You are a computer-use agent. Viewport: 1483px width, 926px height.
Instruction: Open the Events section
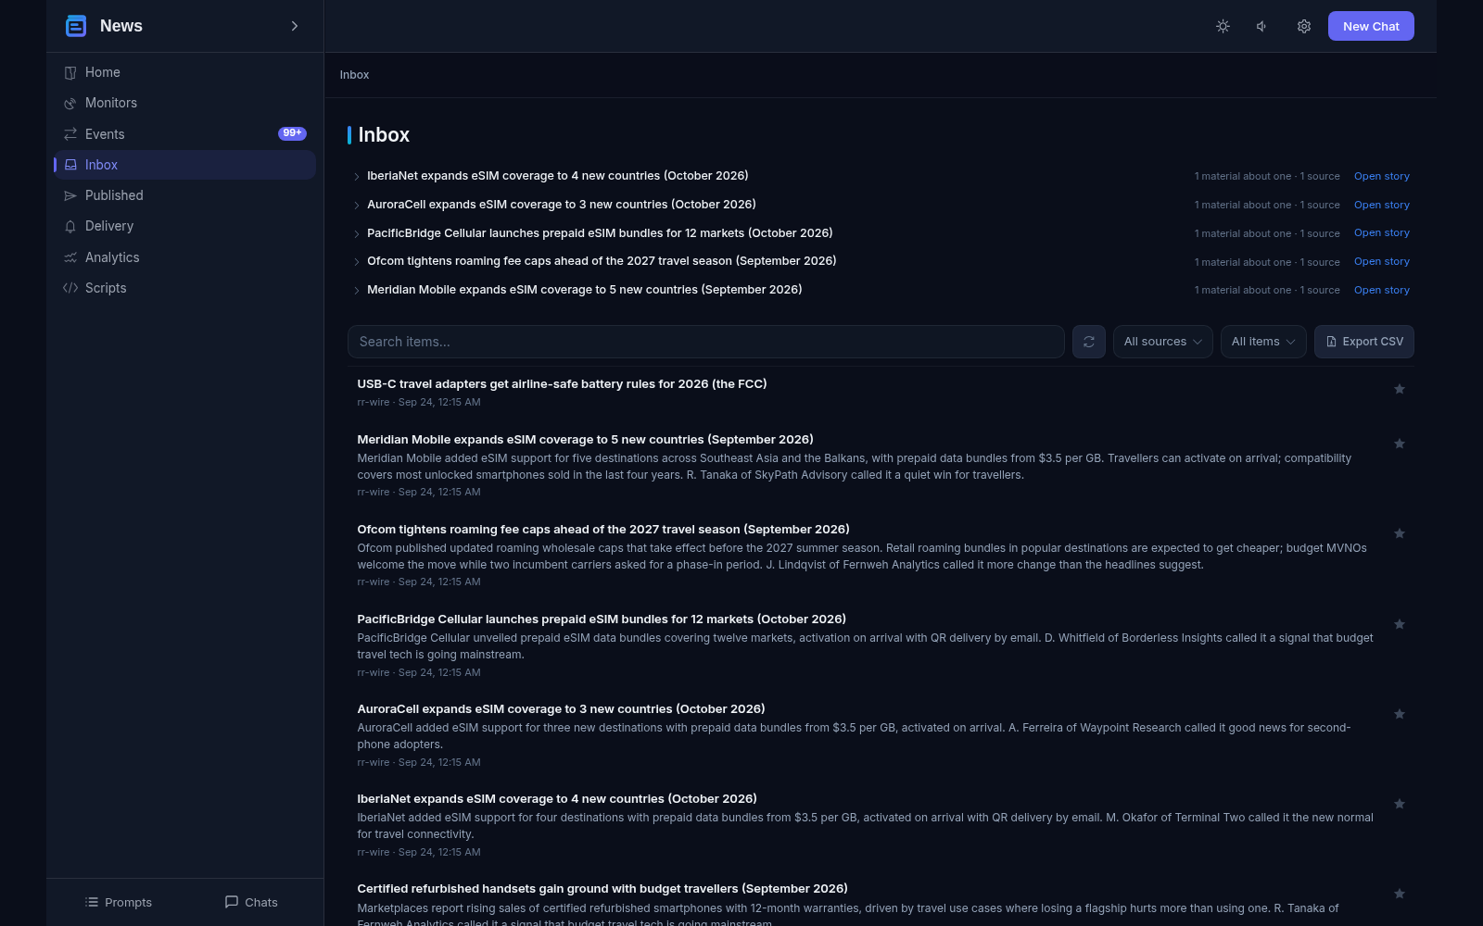[184, 134]
